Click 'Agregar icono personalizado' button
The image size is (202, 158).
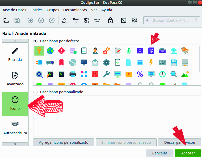(64, 142)
